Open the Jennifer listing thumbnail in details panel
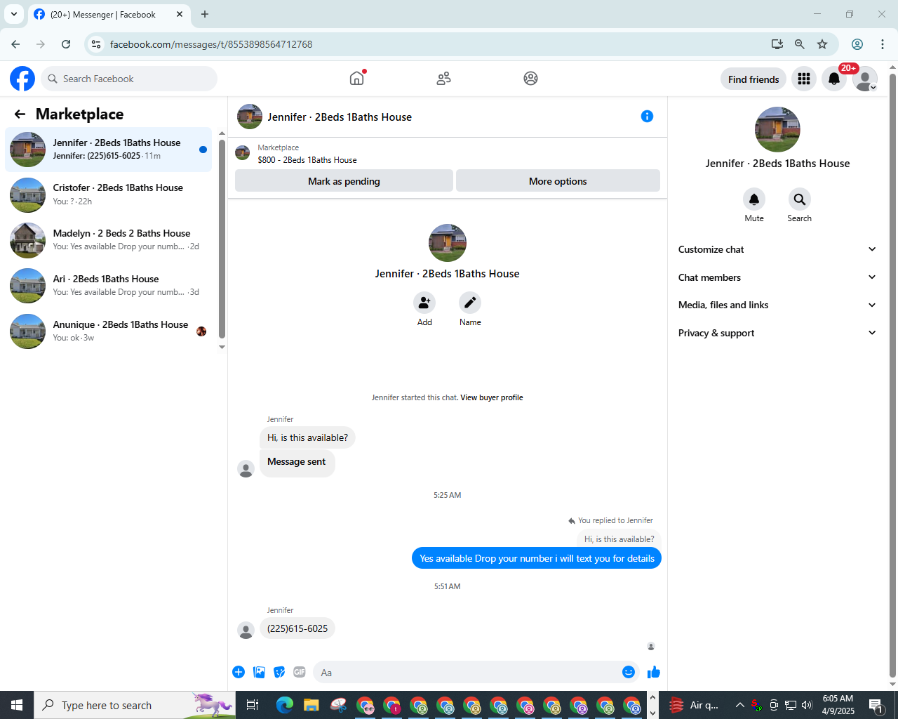Viewport: 898px width, 719px height. coord(777,129)
